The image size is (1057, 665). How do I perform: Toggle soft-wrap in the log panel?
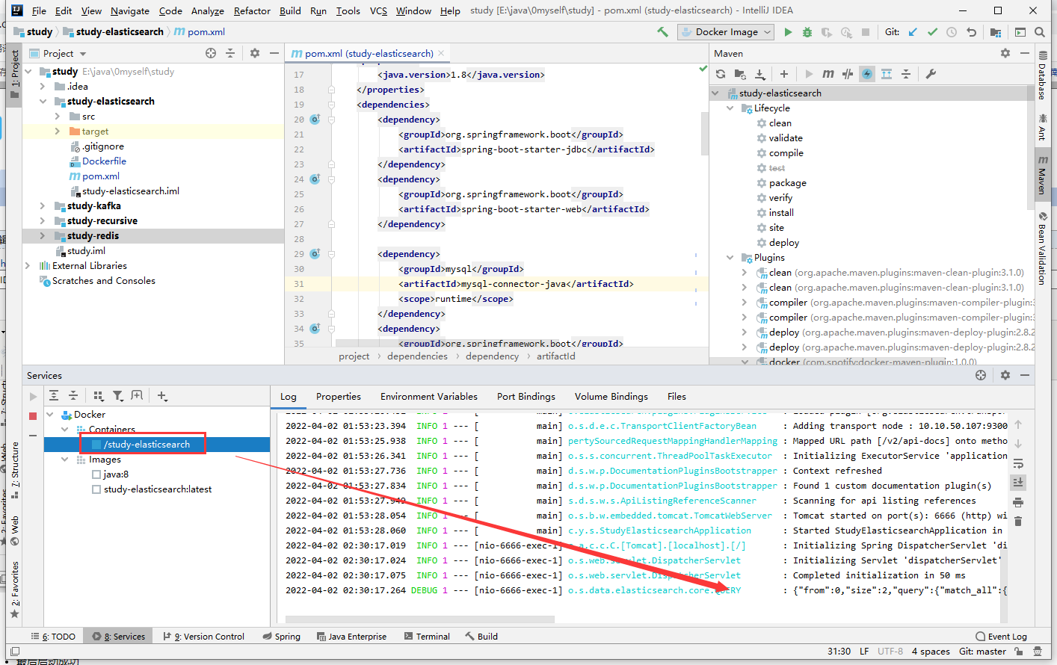[x=1018, y=463]
